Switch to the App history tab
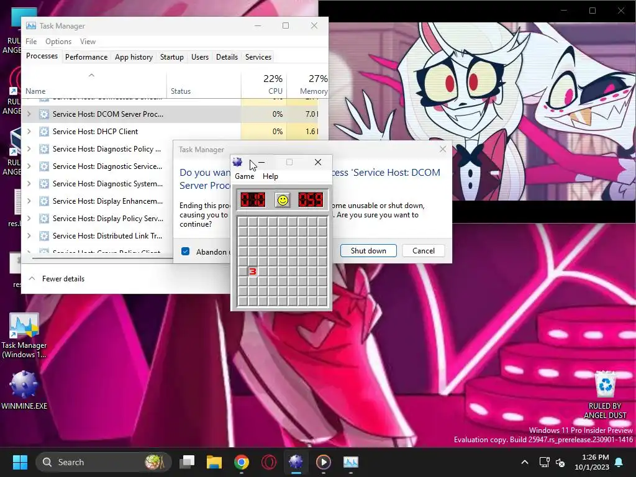Image resolution: width=636 pixels, height=477 pixels. coord(134,57)
